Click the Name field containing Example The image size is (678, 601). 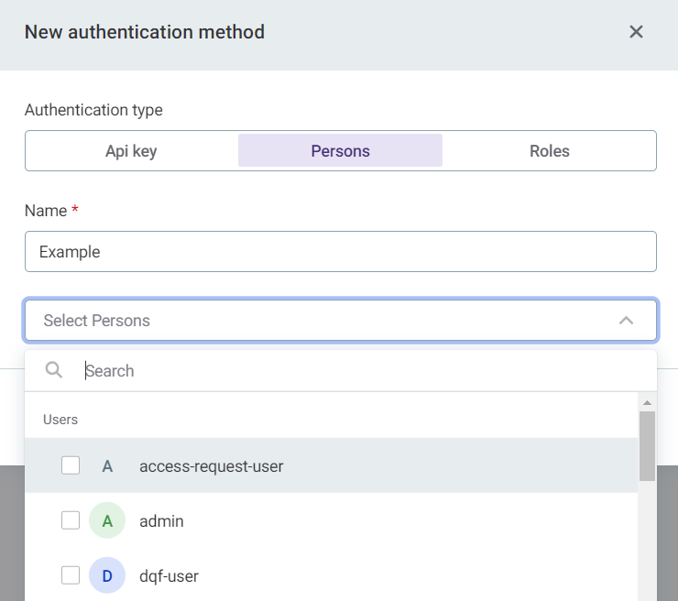click(x=340, y=252)
